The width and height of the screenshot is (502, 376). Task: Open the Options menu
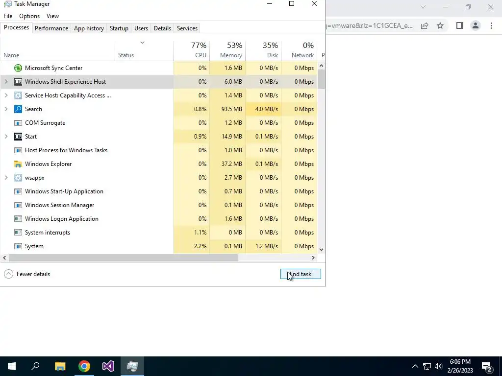(29, 16)
